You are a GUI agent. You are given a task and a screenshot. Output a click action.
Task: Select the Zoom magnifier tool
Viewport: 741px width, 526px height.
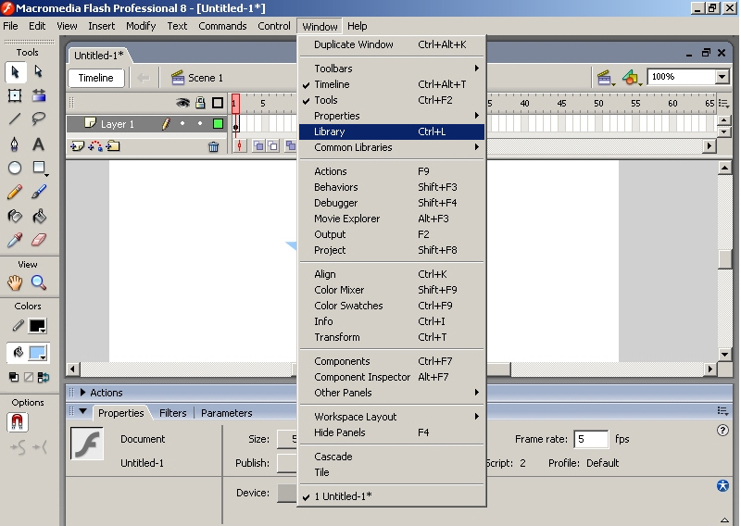pyautogui.click(x=39, y=283)
